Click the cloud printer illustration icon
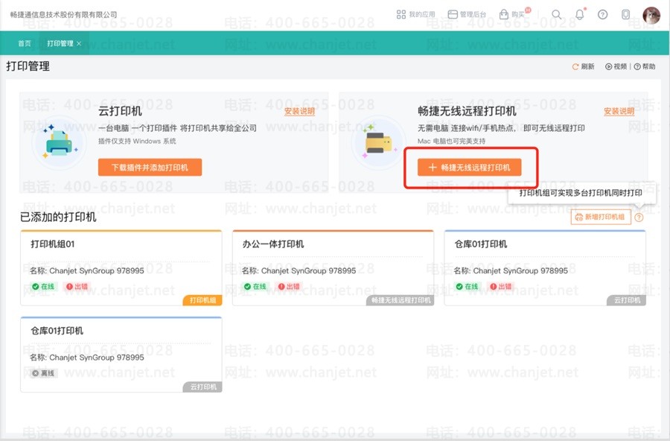 (60, 142)
